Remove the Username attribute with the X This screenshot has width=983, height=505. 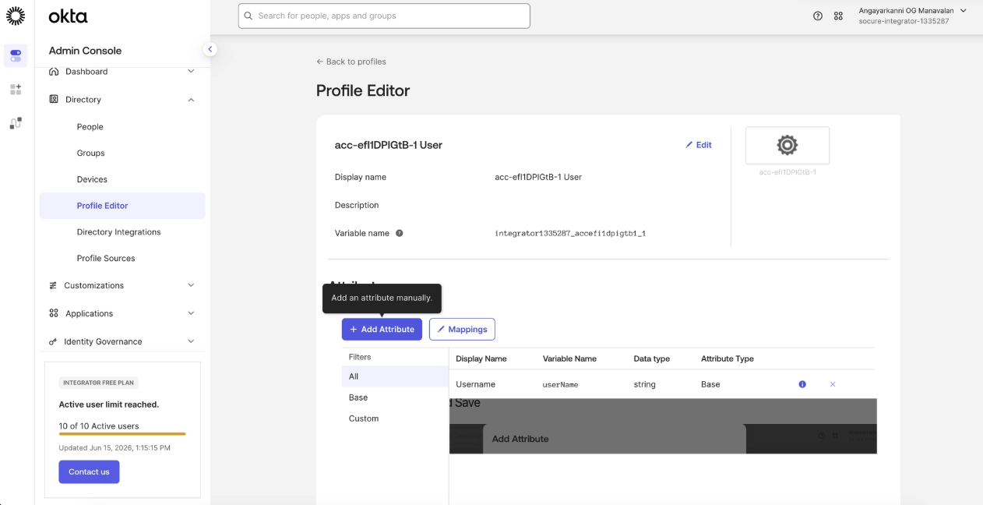[x=833, y=384]
